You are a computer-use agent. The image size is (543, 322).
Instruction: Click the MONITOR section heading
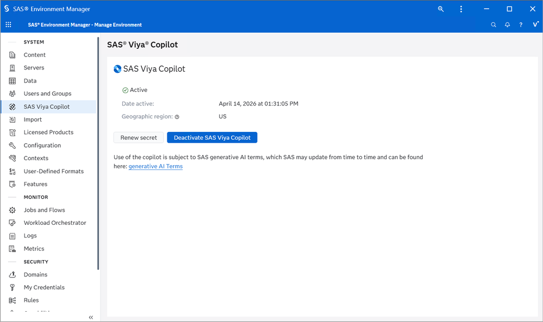pyautogui.click(x=36, y=197)
